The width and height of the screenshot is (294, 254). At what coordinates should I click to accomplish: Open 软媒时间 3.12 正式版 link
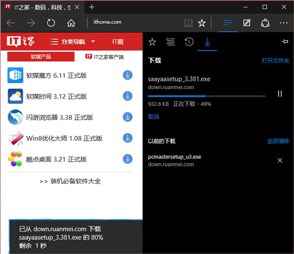coord(56,96)
